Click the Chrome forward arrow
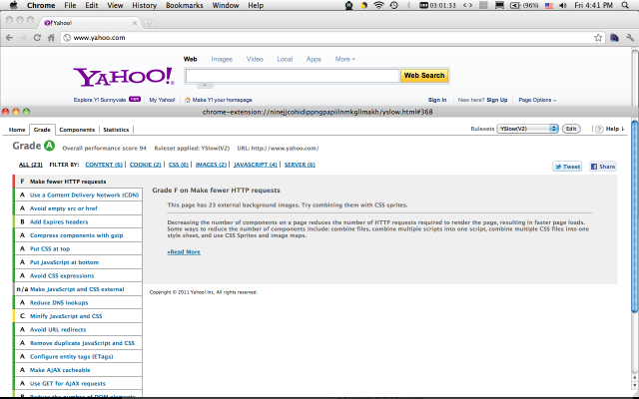The image size is (639, 399). (23, 38)
